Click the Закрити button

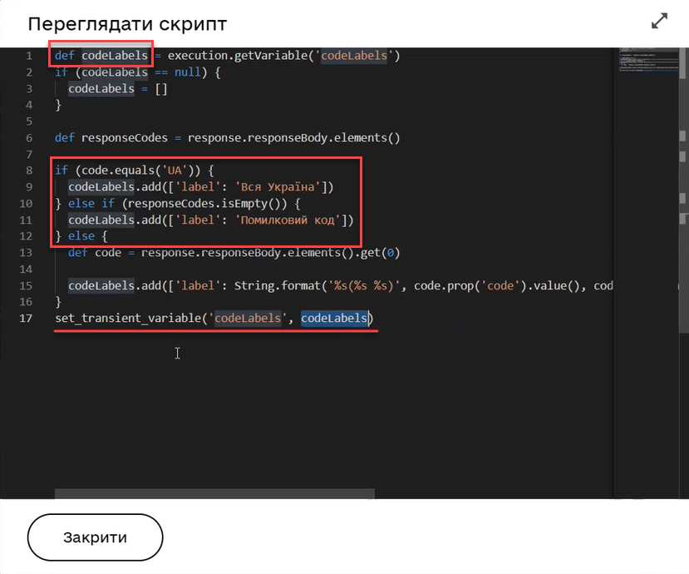tap(95, 537)
